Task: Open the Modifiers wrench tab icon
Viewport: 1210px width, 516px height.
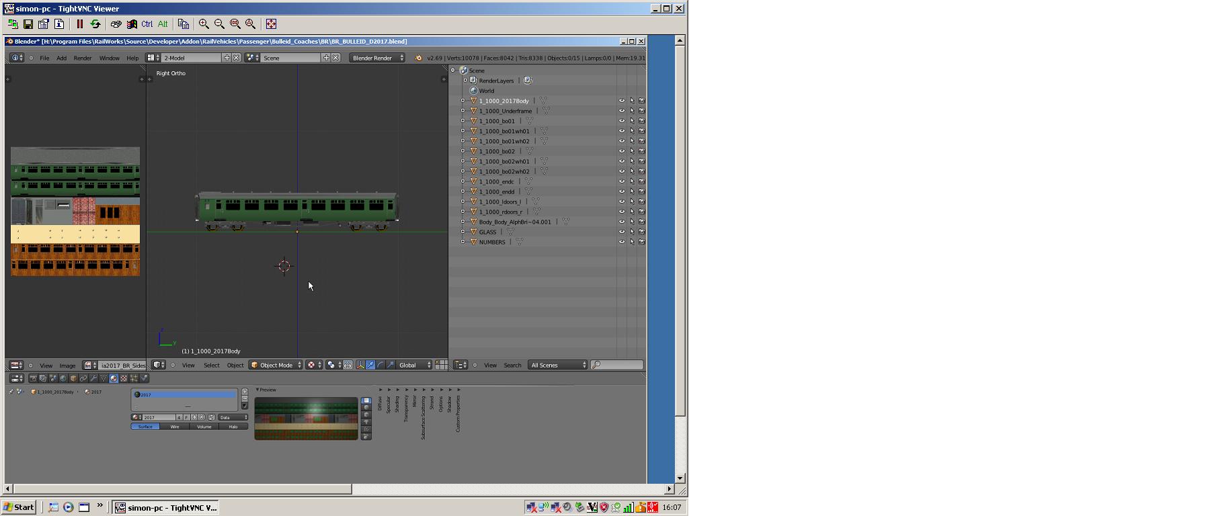Action: click(93, 378)
